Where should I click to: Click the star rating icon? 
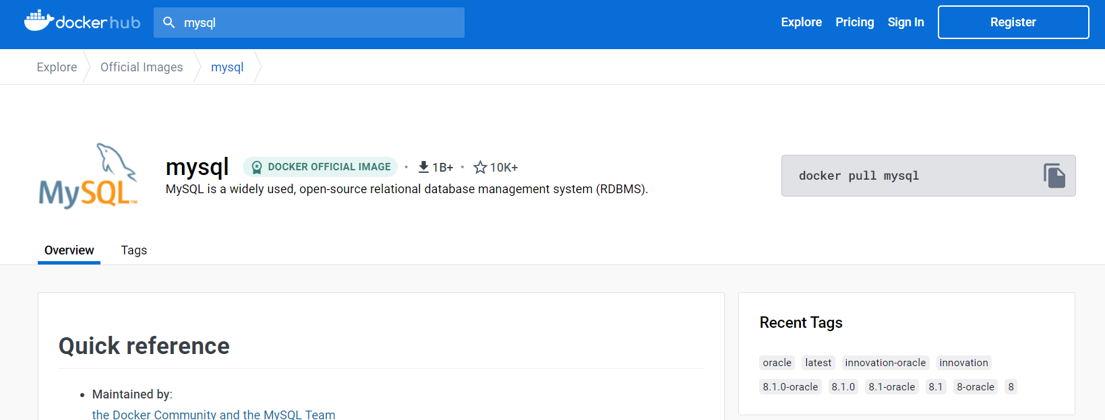pyautogui.click(x=480, y=167)
